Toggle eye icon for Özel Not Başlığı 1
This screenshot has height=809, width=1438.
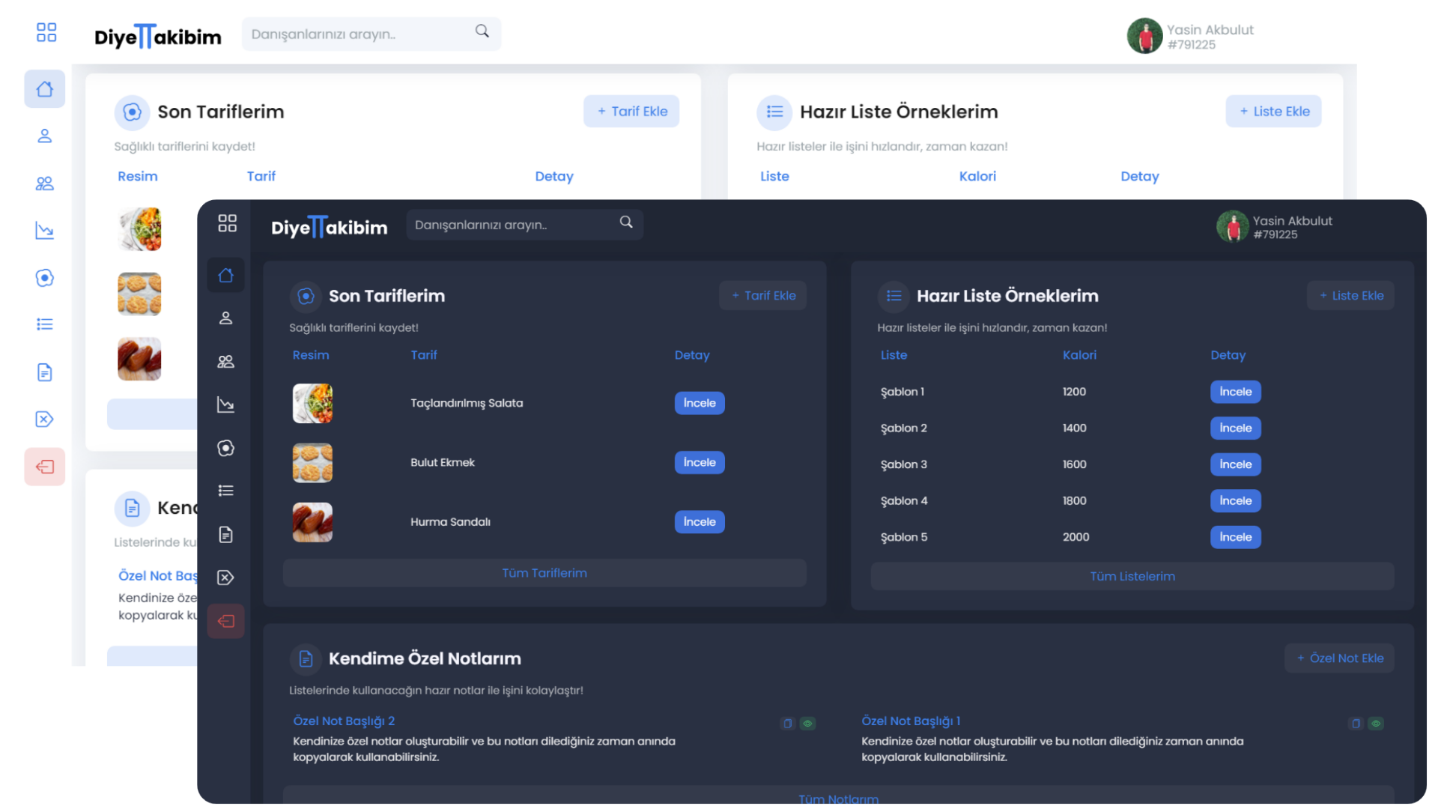[x=1376, y=724]
